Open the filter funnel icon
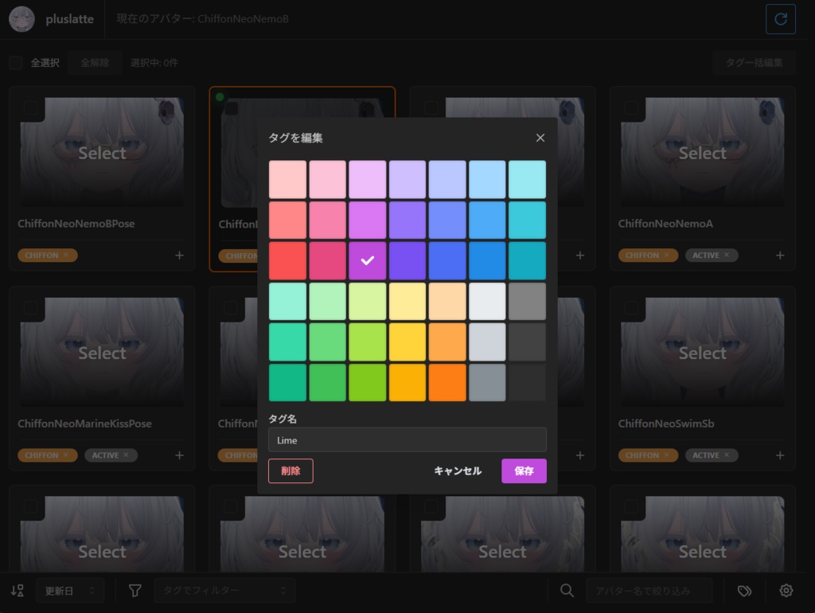Screen dimensions: 815x613 click(x=135, y=590)
